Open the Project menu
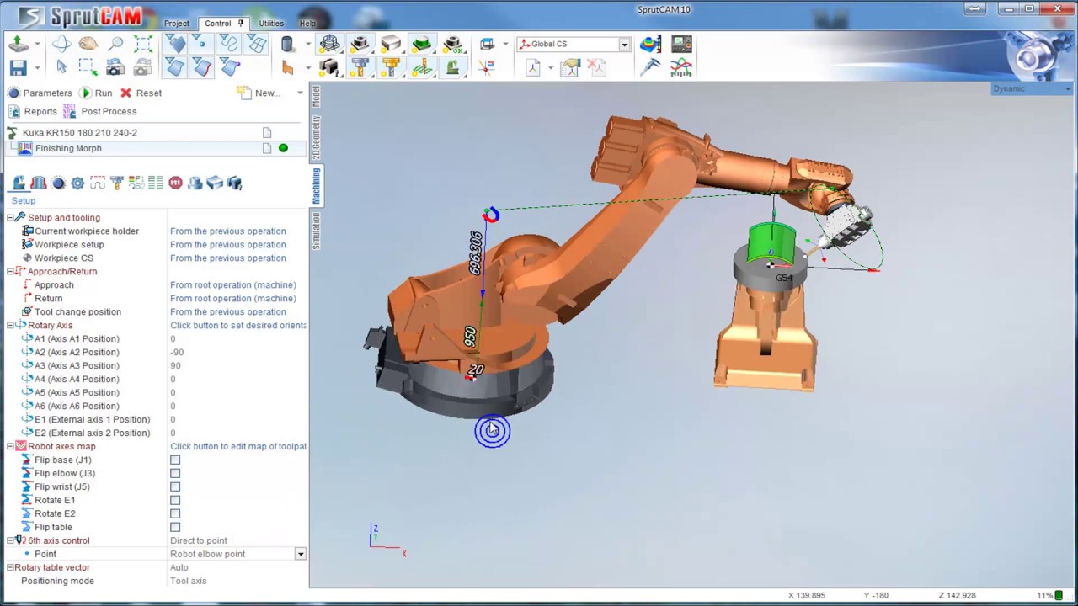 [x=177, y=24]
